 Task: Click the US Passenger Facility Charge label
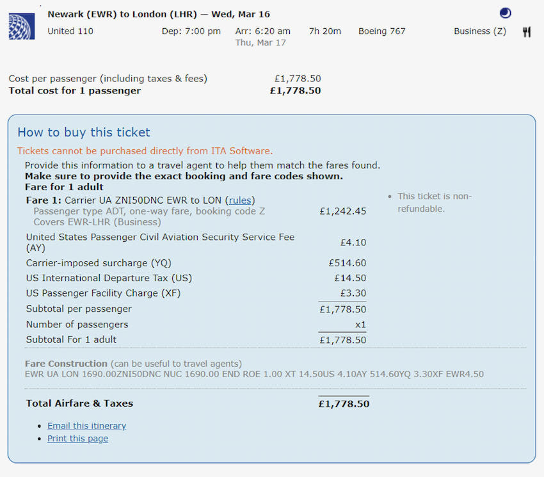point(104,293)
